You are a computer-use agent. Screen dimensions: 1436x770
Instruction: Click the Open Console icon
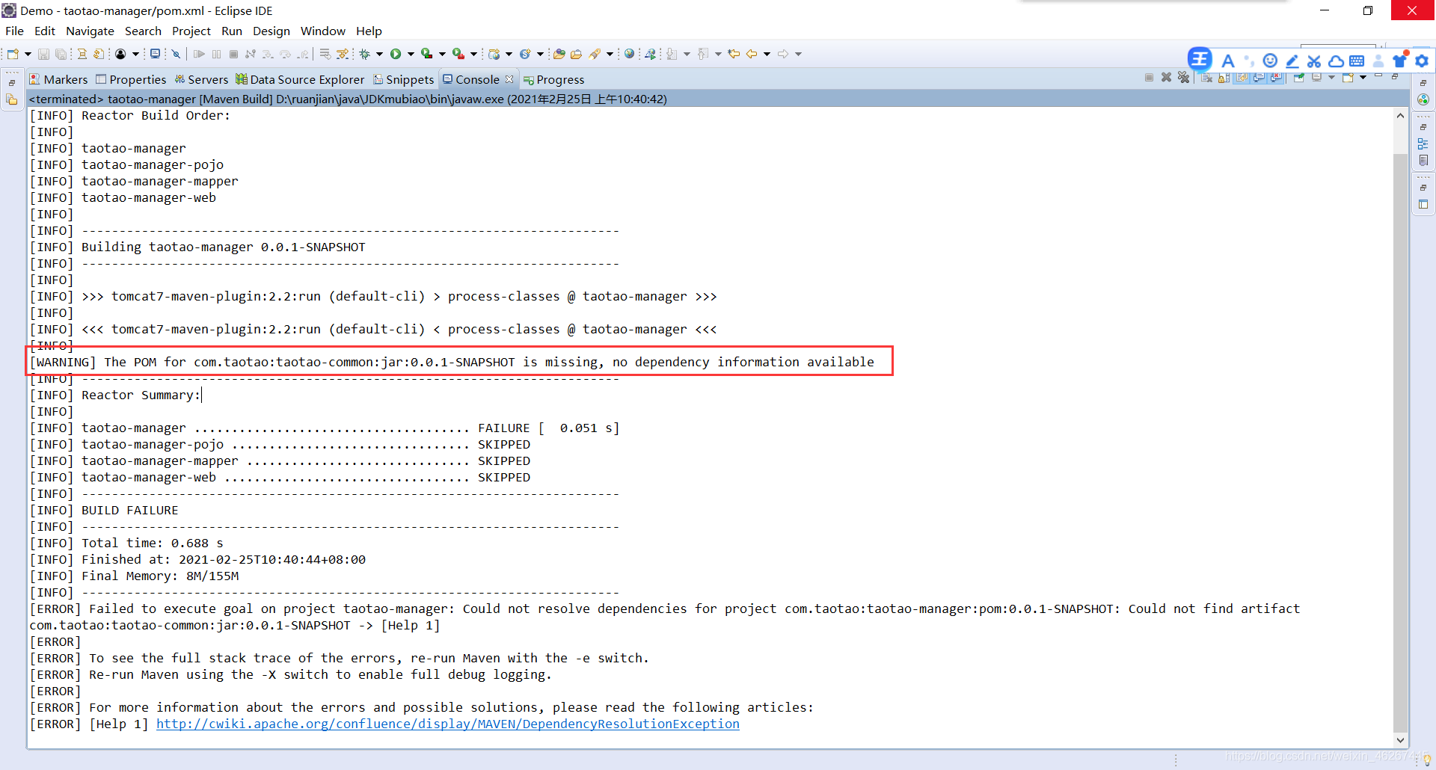coord(1348,78)
